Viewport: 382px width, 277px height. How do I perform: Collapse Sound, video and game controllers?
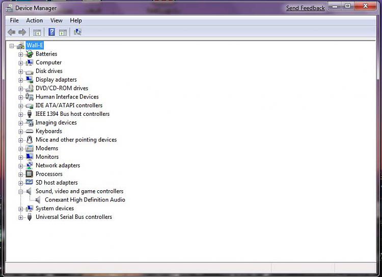click(x=21, y=192)
